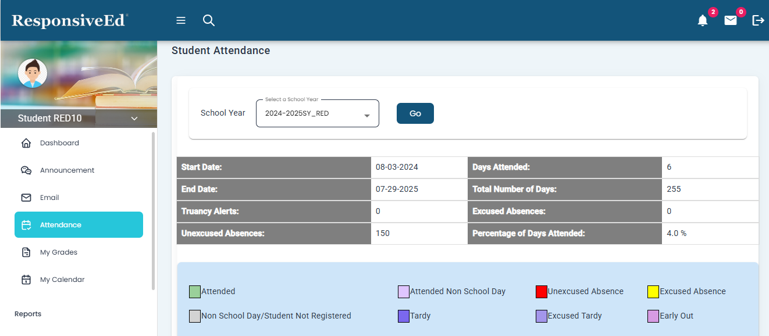Click the My Calendar icon
This screenshot has height=336, width=769.
click(x=26, y=280)
